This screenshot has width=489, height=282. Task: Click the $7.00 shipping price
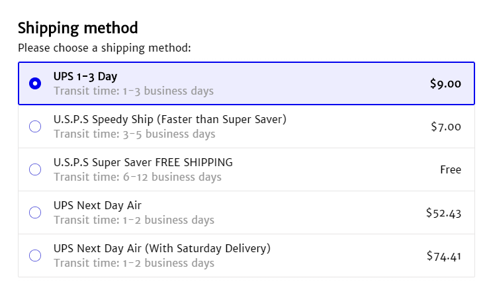coord(445,127)
